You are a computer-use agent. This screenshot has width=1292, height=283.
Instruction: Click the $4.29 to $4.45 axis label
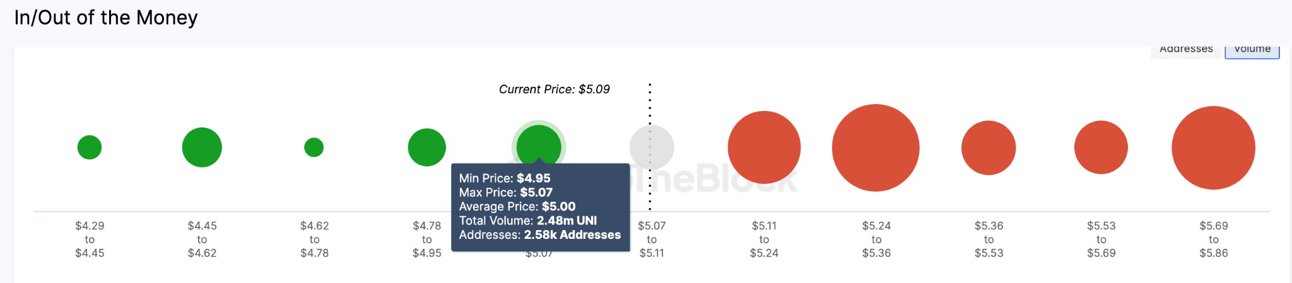click(x=90, y=240)
